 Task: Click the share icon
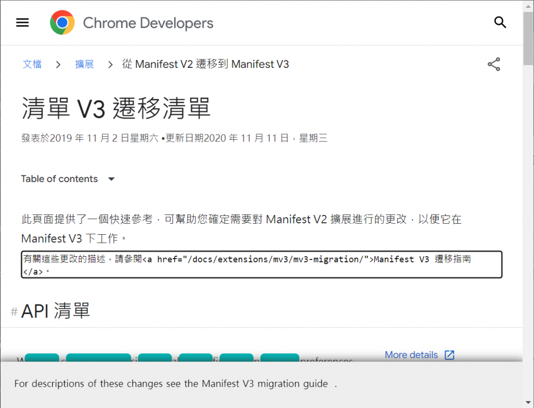(x=494, y=64)
